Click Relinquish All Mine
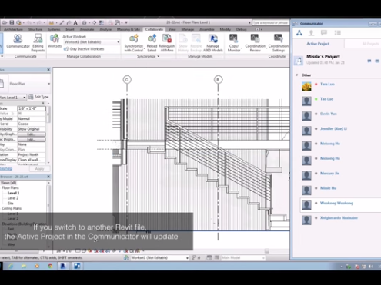The image size is (381, 285). 167,43
